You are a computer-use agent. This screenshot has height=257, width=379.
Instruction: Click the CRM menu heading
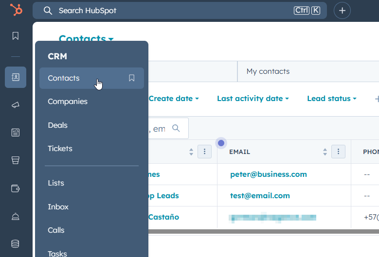pos(57,56)
